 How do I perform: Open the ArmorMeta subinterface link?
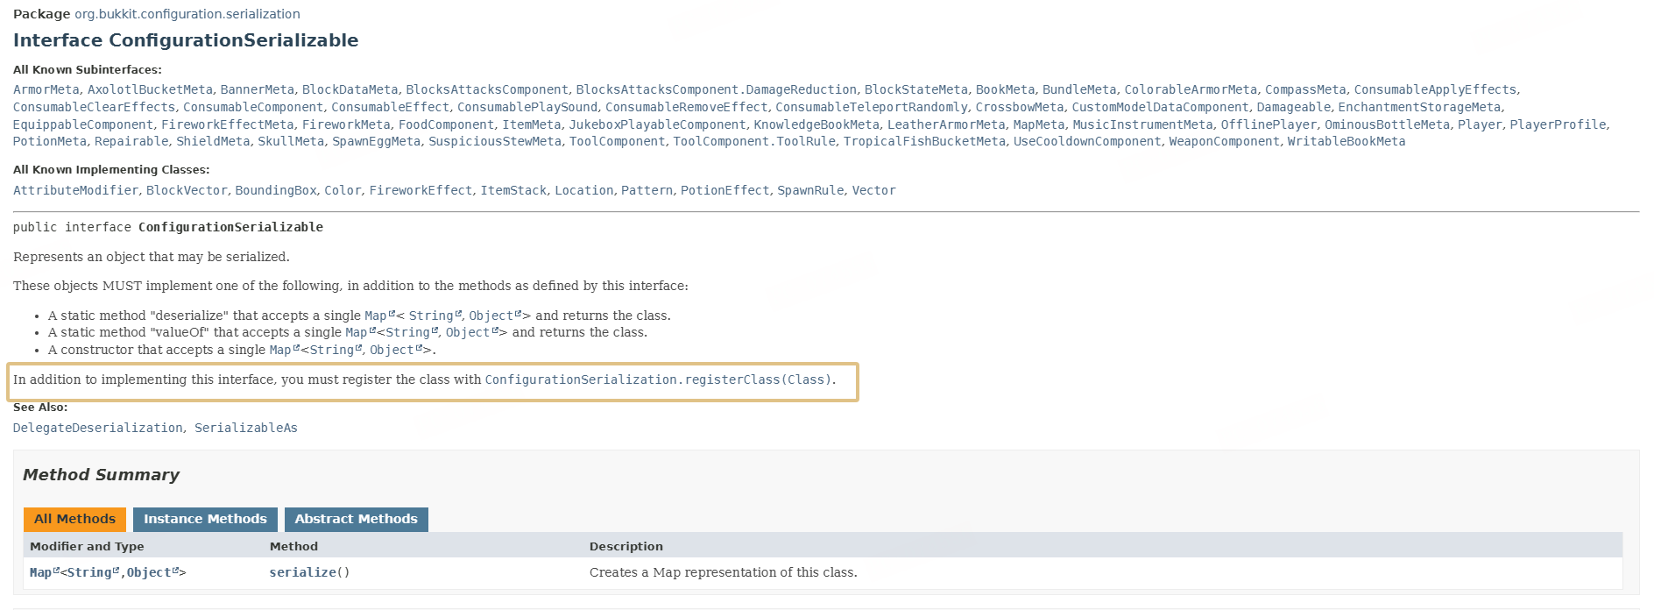click(x=46, y=89)
